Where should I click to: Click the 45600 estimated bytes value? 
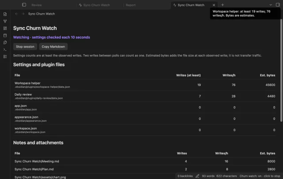pos(270,85)
